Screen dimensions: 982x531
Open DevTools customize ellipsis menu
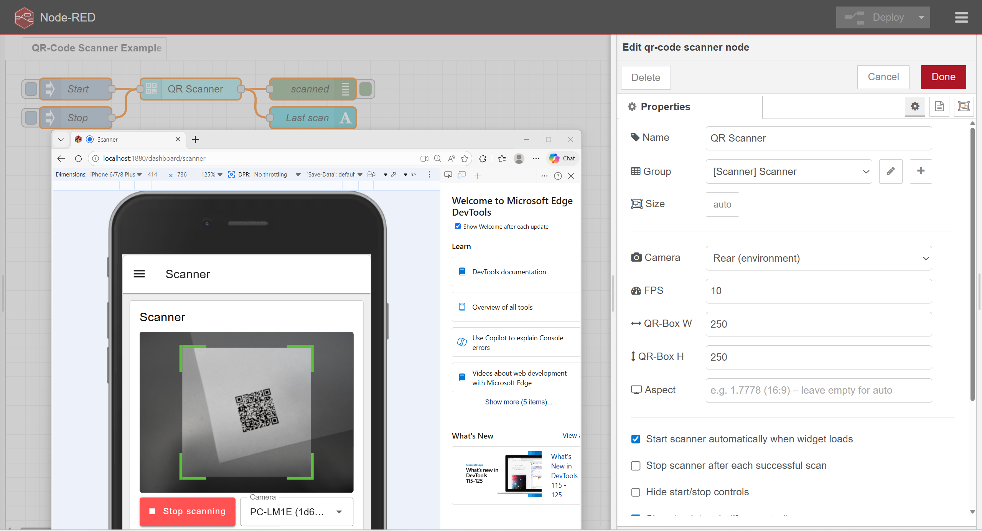pyautogui.click(x=544, y=176)
